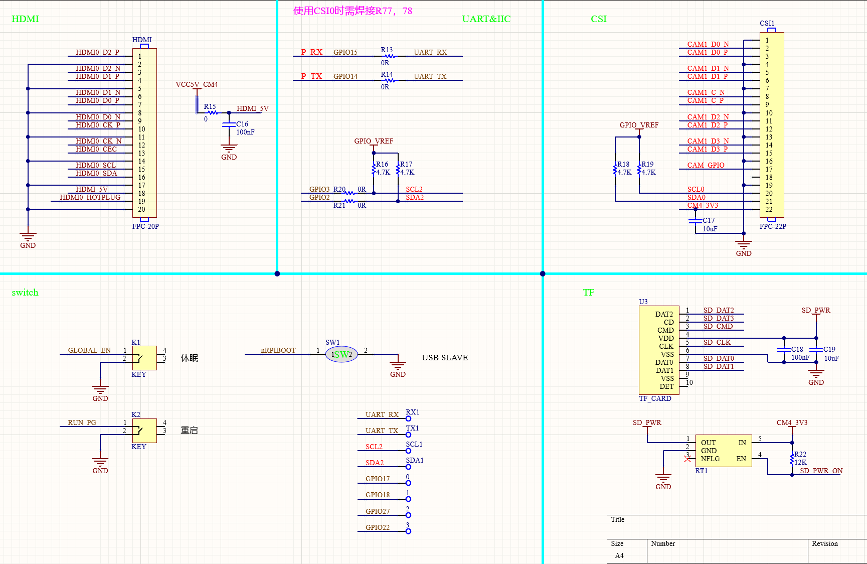Click the P_TX net label
867x564 pixels.
coord(311,76)
